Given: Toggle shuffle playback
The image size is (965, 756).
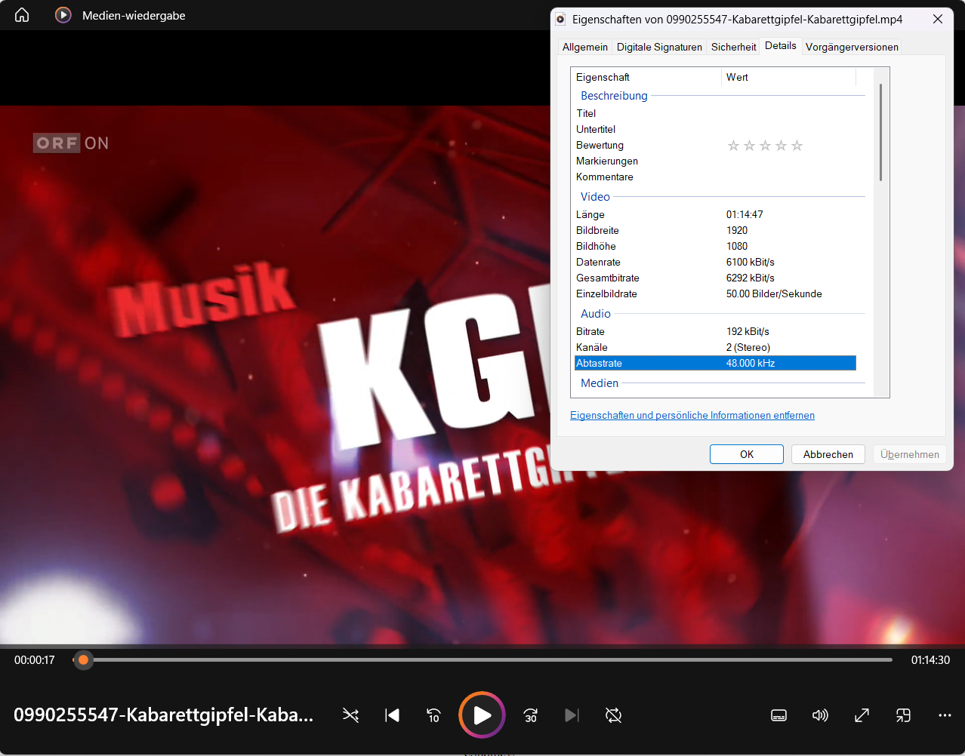Looking at the screenshot, I should (x=350, y=715).
